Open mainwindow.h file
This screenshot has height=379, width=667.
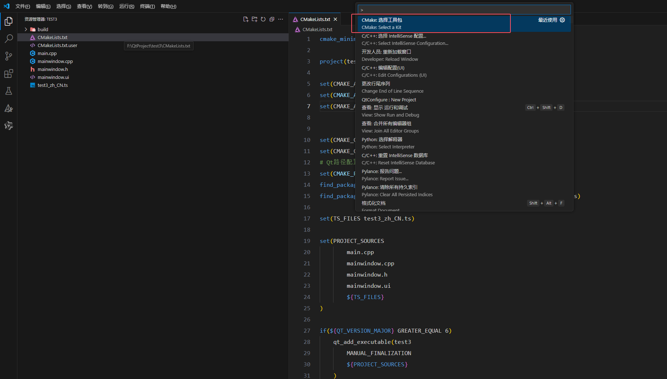click(153, 69)
